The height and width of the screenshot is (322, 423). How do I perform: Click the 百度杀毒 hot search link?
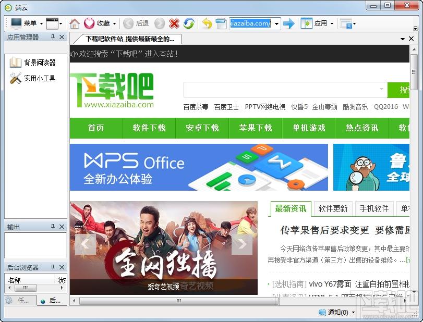click(196, 107)
